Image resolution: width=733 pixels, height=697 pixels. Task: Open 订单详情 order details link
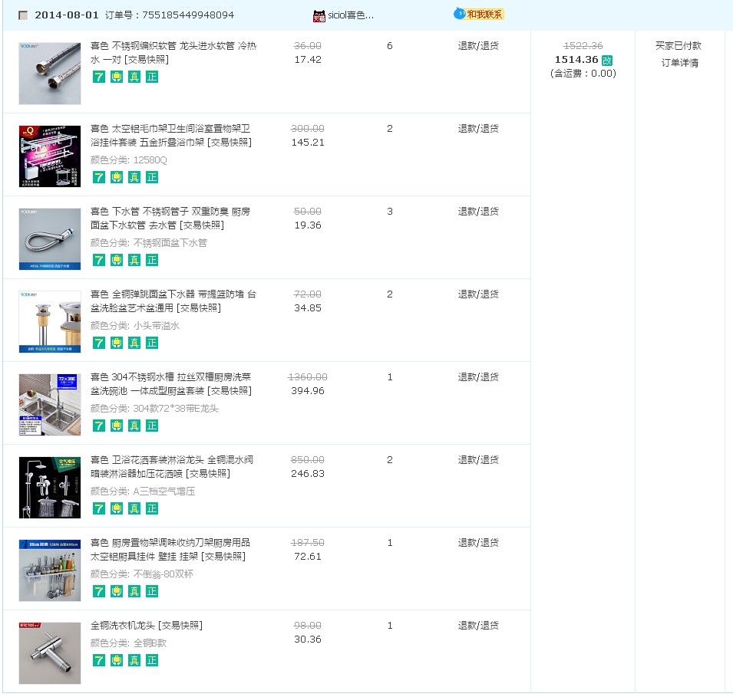pyautogui.click(x=680, y=63)
